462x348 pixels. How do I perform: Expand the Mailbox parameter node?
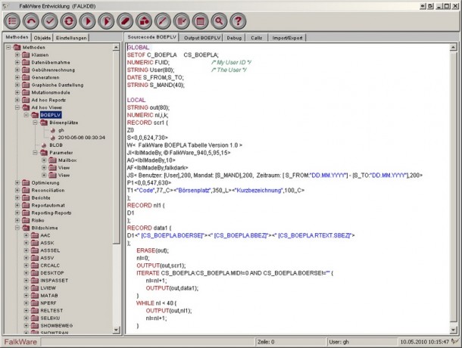[x=43, y=160]
